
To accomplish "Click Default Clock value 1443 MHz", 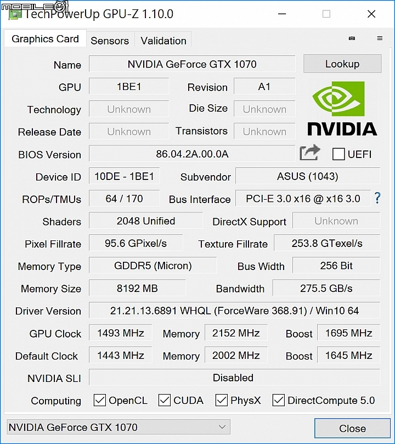I will 121,356.
